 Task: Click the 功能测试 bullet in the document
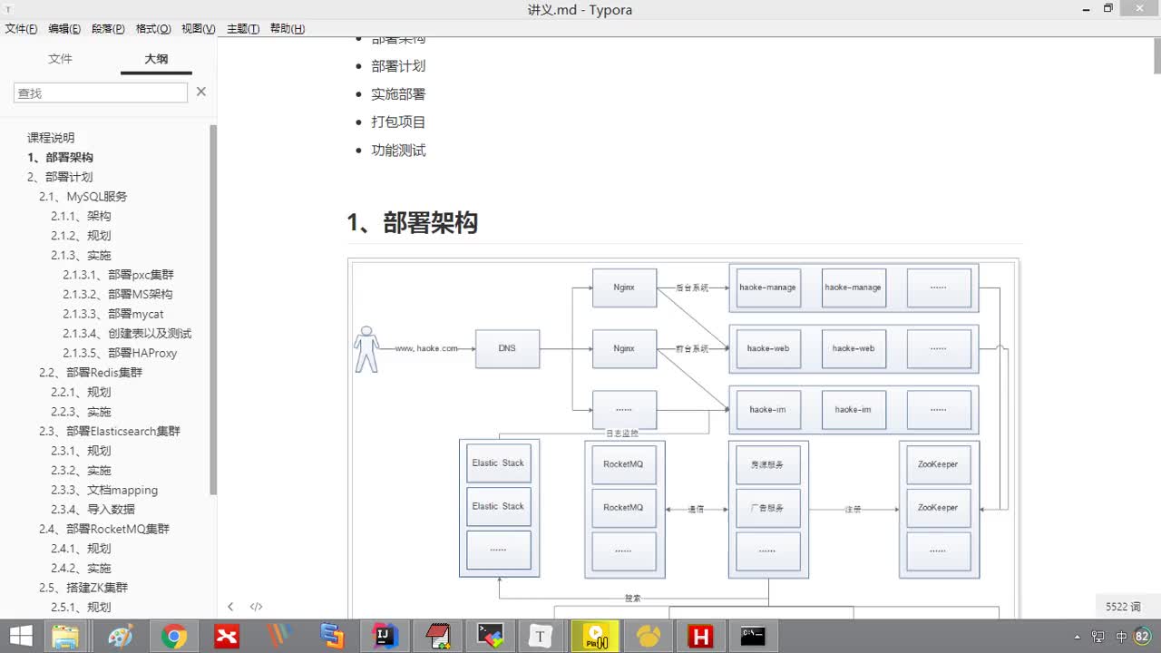click(398, 150)
